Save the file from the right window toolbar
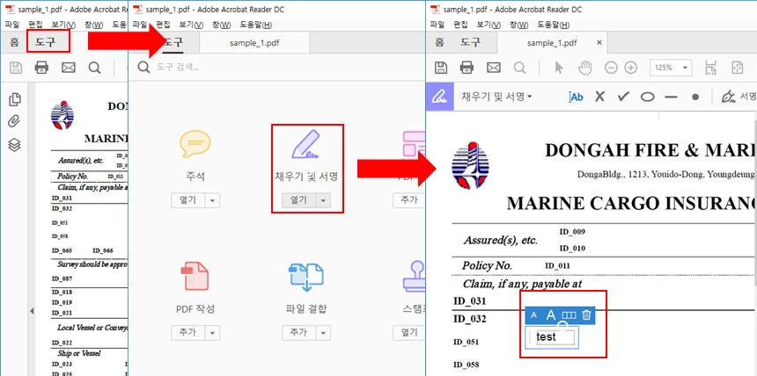The width and height of the screenshot is (757, 376). [x=441, y=68]
